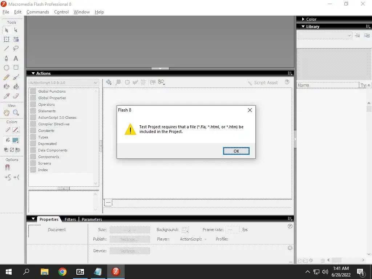372x279 pixels.
Task: Toggle Script Assist mode
Action: [x=262, y=82]
